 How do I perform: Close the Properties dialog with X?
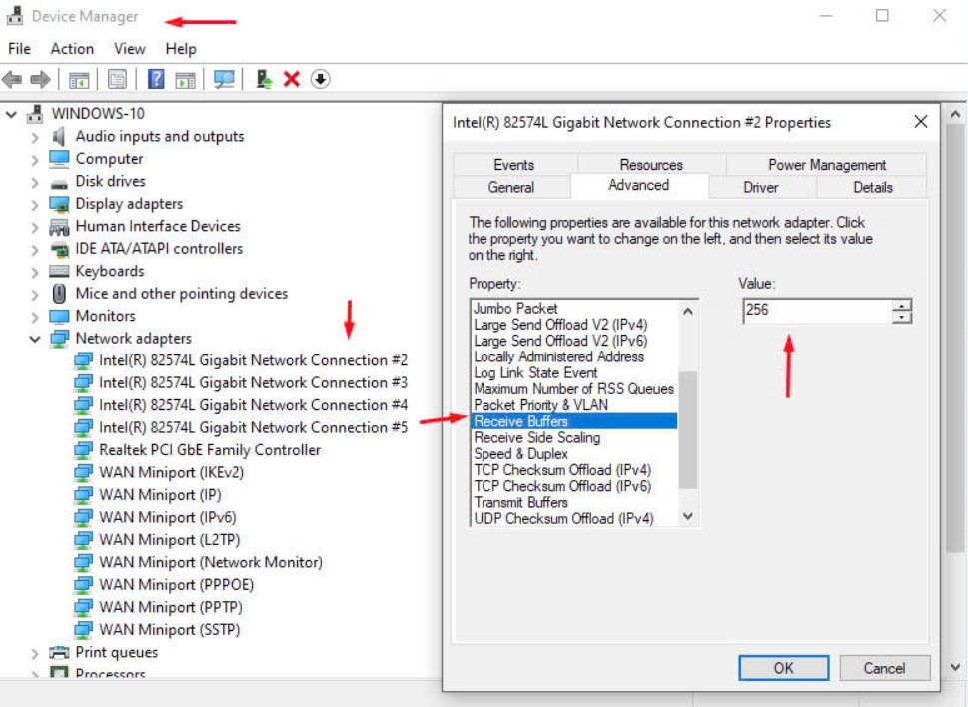pyautogui.click(x=920, y=122)
